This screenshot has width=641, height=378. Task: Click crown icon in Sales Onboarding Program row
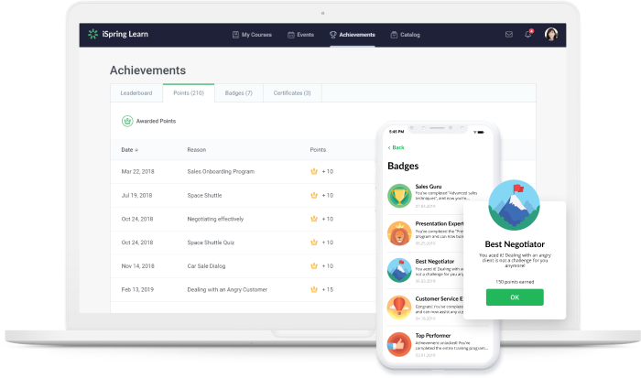pyautogui.click(x=314, y=172)
